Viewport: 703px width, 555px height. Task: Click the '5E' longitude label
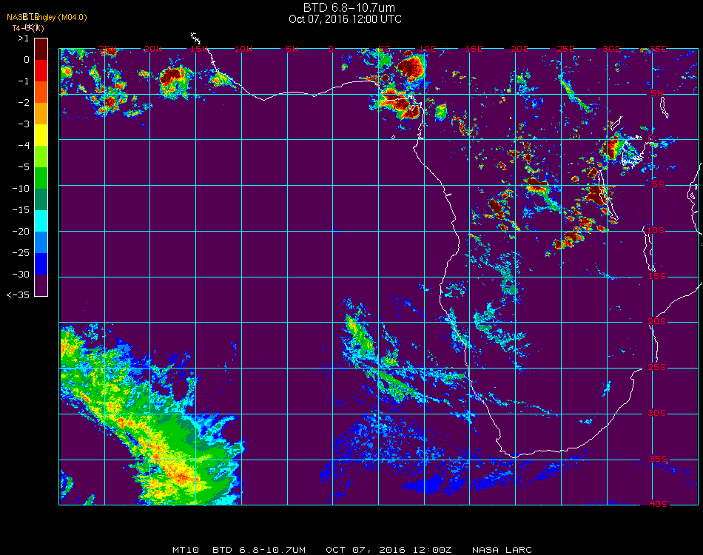tap(384, 49)
